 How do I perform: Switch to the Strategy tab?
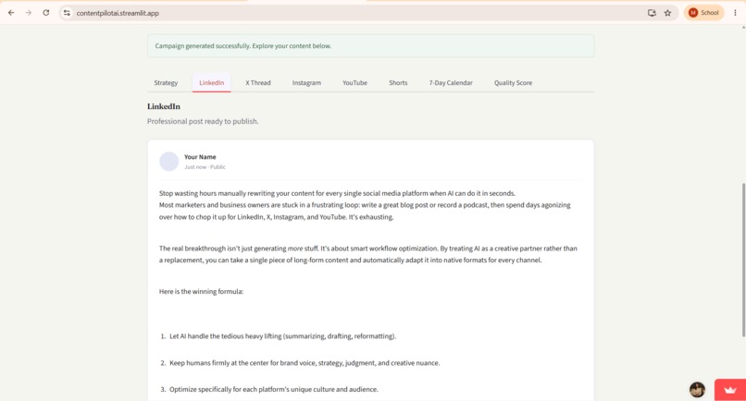[x=166, y=82]
